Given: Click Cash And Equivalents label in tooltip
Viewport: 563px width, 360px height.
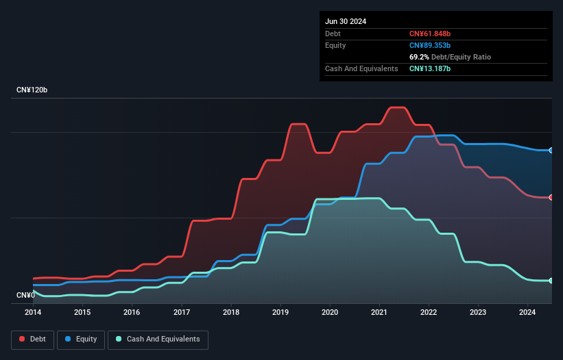Looking at the screenshot, I should point(361,68).
